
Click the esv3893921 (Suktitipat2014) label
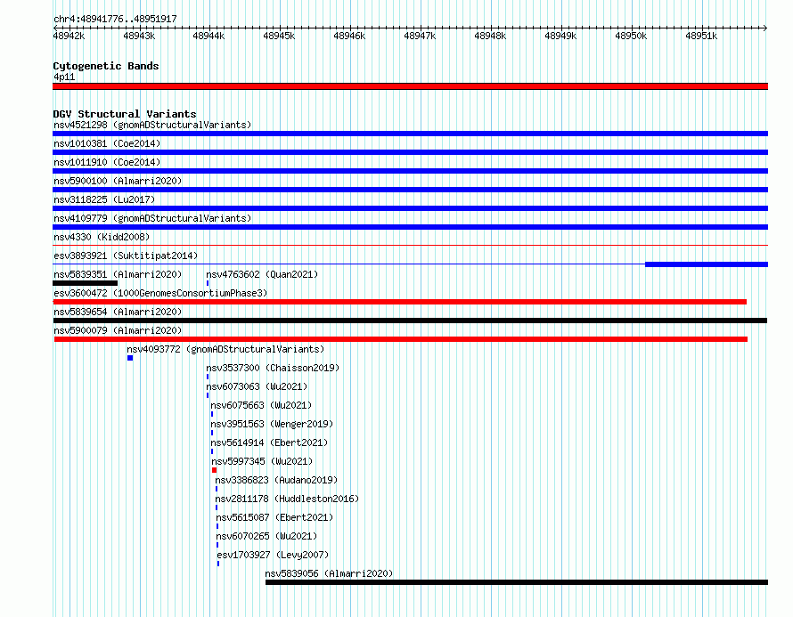pyautogui.click(x=126, y=256)
